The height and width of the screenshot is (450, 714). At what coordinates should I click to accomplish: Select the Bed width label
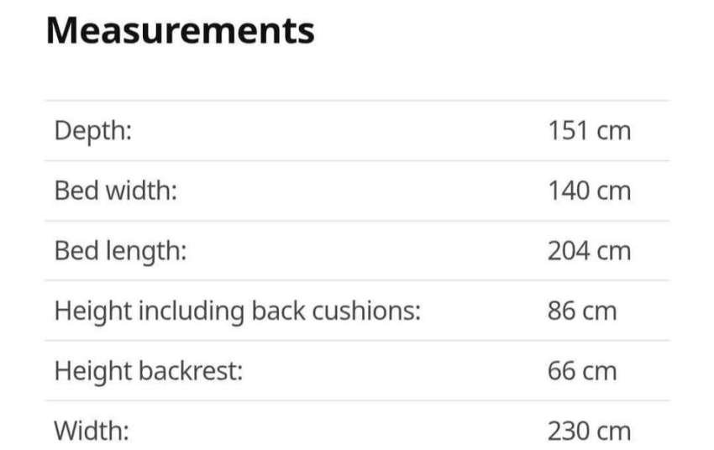116,191
